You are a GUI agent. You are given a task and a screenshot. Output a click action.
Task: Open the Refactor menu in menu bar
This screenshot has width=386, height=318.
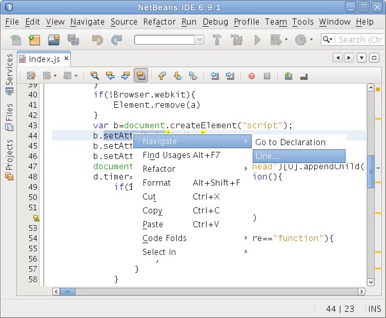coord(159,22)
